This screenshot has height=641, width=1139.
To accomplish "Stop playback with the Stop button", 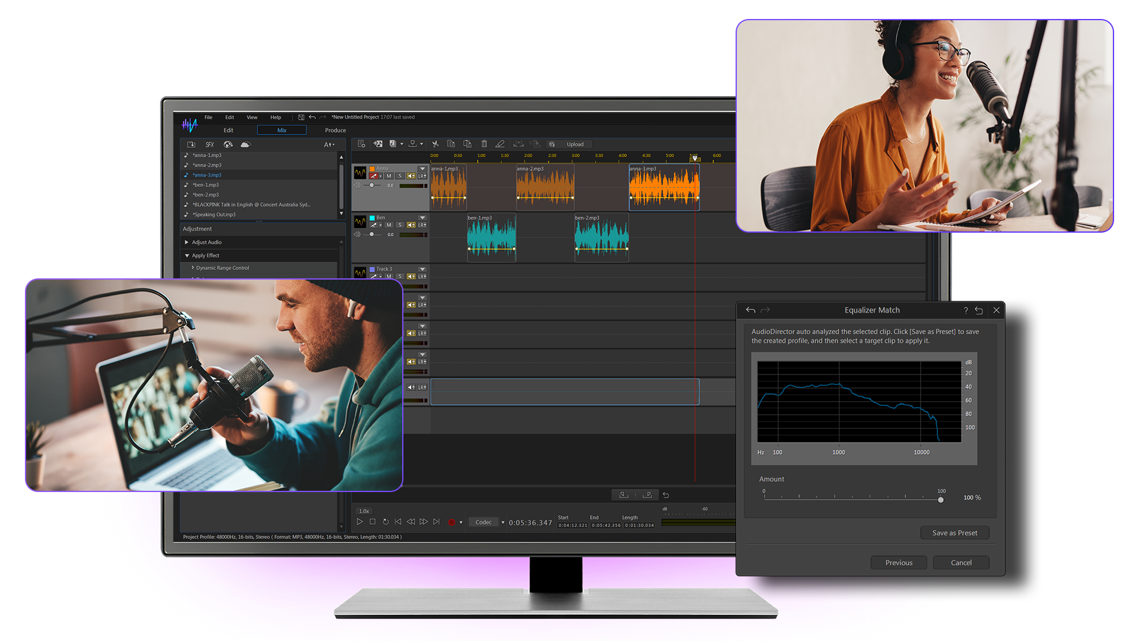I will [x=373, y=522].
